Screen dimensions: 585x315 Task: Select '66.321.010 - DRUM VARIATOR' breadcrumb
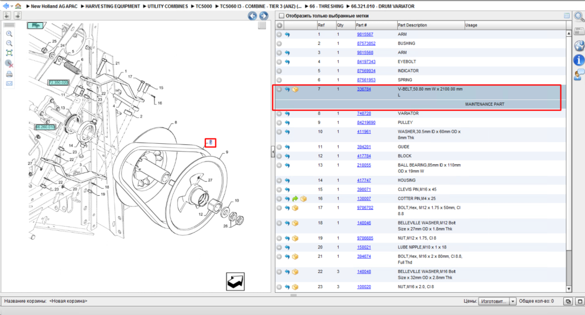[383, 6]
